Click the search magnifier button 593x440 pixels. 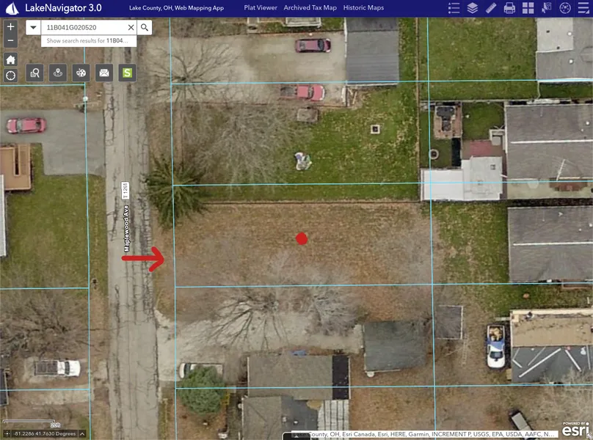point(145,27)
